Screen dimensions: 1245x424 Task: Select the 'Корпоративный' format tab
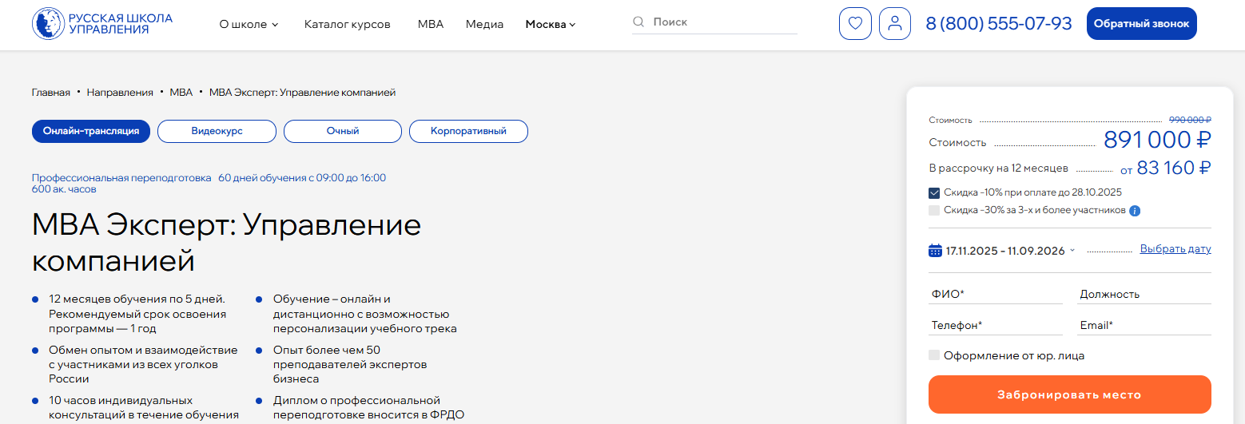pyautogui.click(x=468, y=131)
